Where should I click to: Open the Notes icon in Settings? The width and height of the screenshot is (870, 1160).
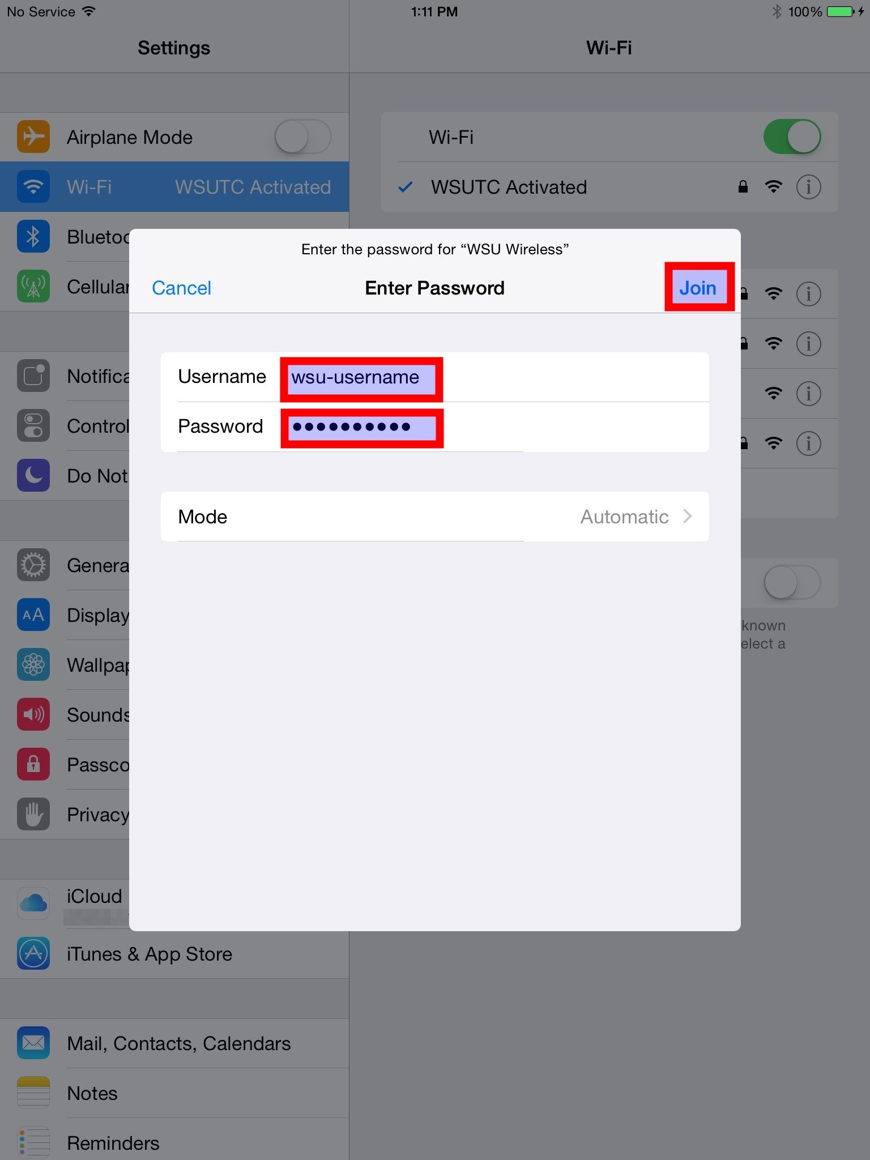coord(33,1093)
